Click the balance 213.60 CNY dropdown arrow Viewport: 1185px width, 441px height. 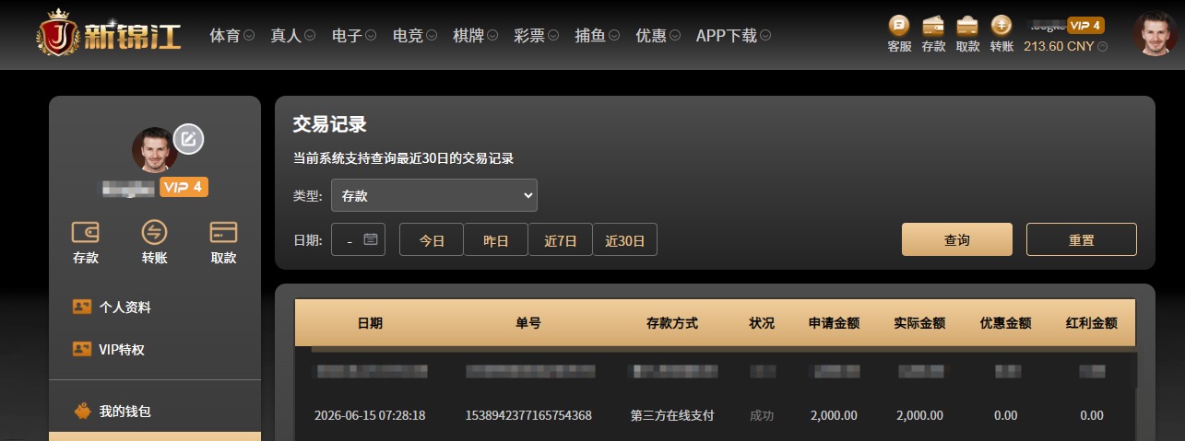pyautogui.click(x=1103, y=46)
